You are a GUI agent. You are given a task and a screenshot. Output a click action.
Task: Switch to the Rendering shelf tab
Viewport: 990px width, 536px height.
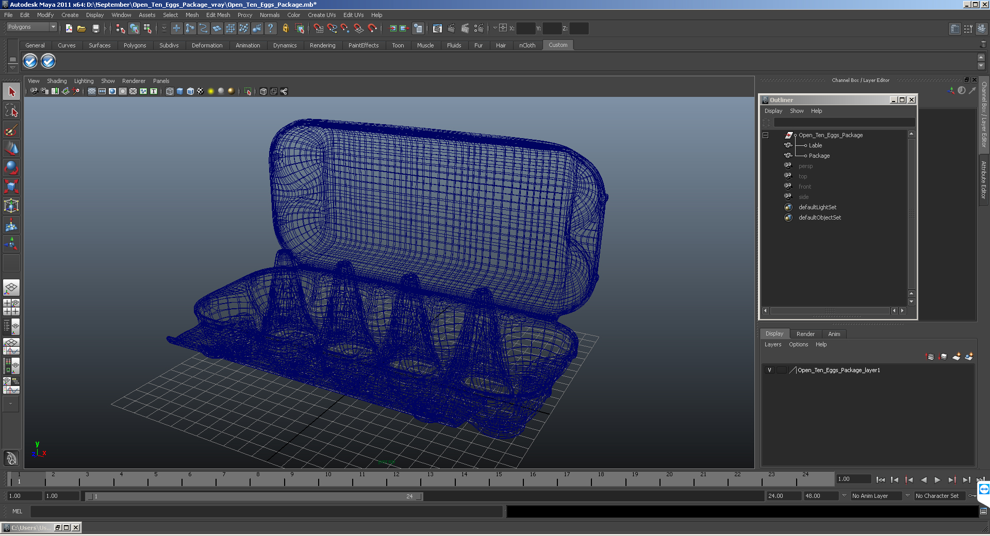click(x=322, y=45)
